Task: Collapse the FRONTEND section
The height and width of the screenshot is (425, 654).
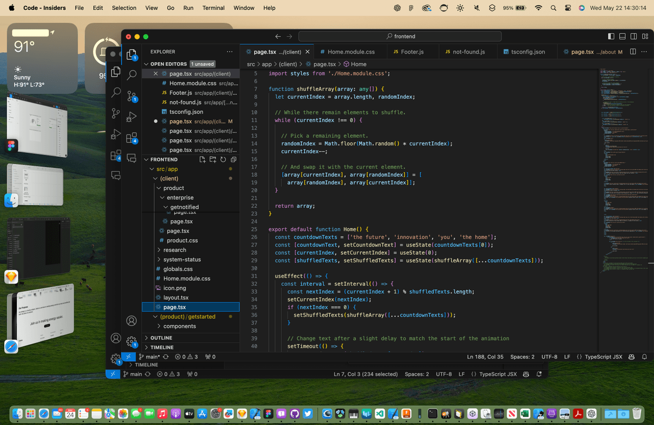Action: 146,159
